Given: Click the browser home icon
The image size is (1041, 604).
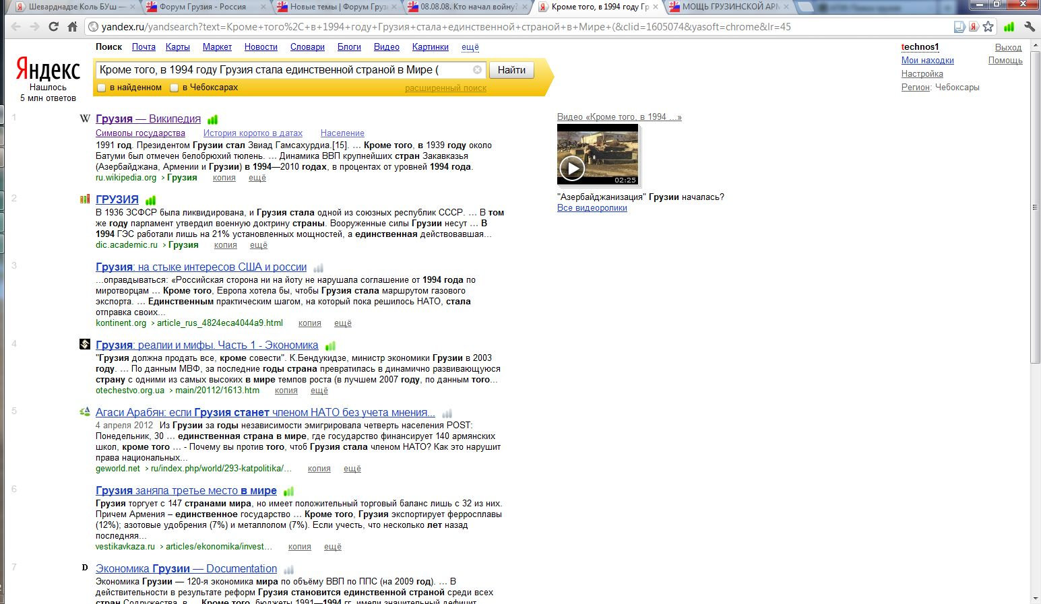Looking at the screenshot, I should (72, 27).
